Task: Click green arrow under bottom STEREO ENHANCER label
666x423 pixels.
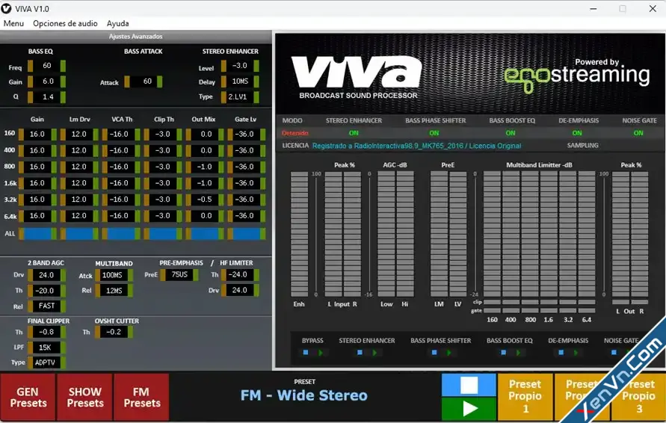Action: coord(374,353)
